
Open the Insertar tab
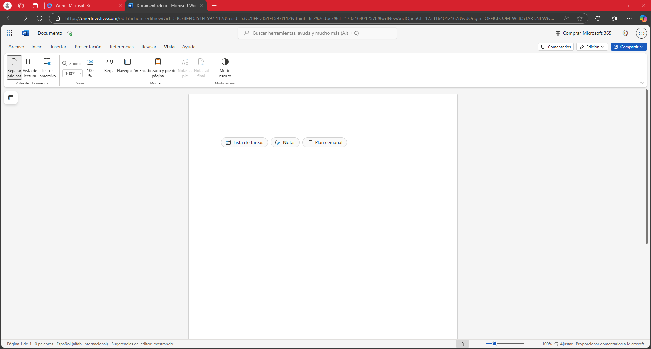tap(58, 47)
